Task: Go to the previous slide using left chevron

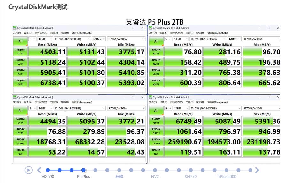Action: [39, 170]
